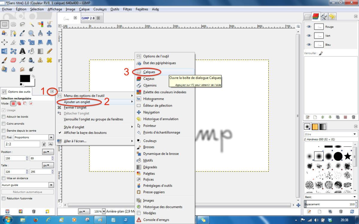359x224 pixels.
Task: Open channels dock tab configuration arrow
Action: 355,16
